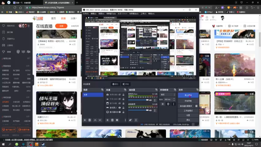Viewport: 261px width, 147px height.
Task: Open OBS settings button in Controls
Action: coord(188,115)
